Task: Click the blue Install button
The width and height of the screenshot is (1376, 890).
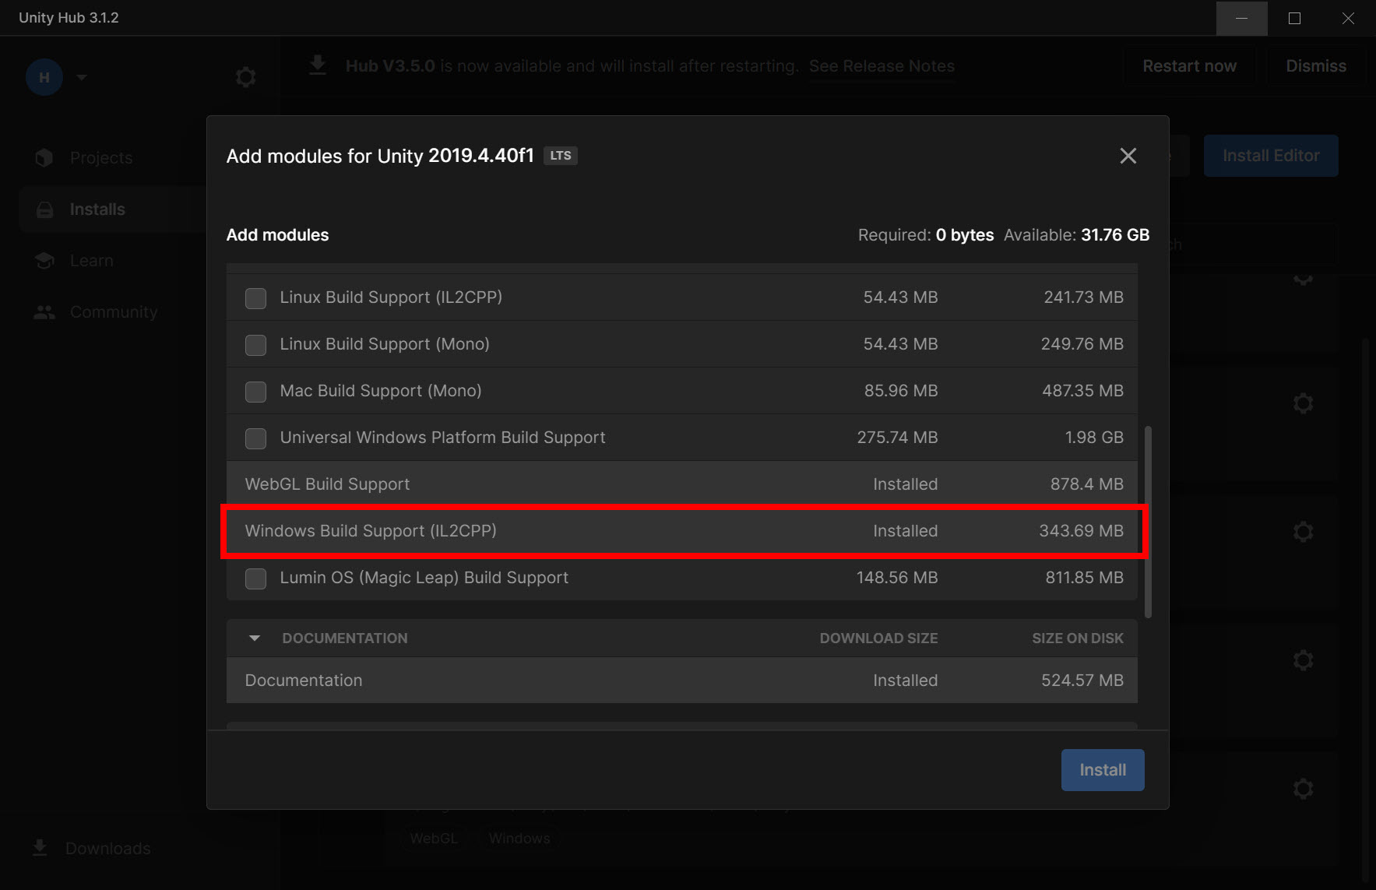Action: tap(1103, 770)
